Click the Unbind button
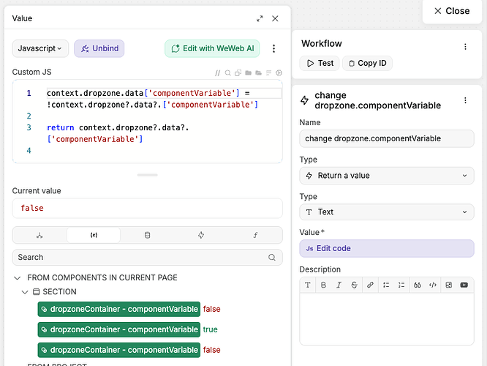The image size is (487, 366). pyautogui.click(x=99, y=48)
